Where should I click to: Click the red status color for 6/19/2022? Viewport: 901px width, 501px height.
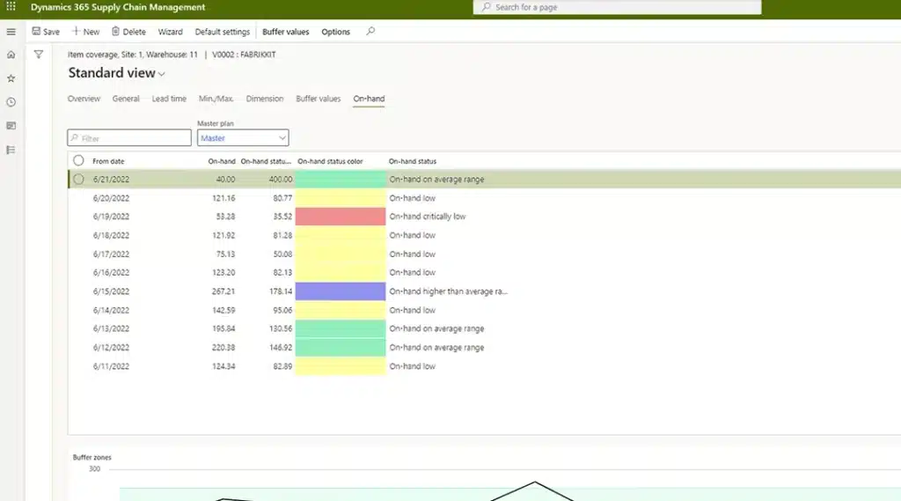[341, 217]
